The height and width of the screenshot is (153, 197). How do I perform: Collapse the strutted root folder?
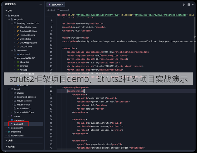click(x=6, y=16)
